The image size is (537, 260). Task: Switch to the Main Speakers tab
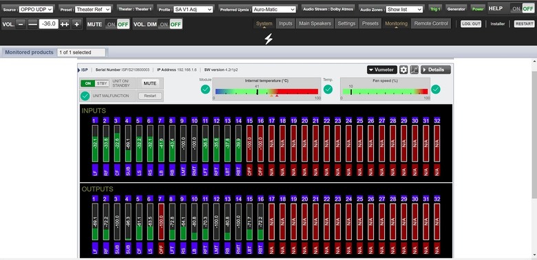315,23
